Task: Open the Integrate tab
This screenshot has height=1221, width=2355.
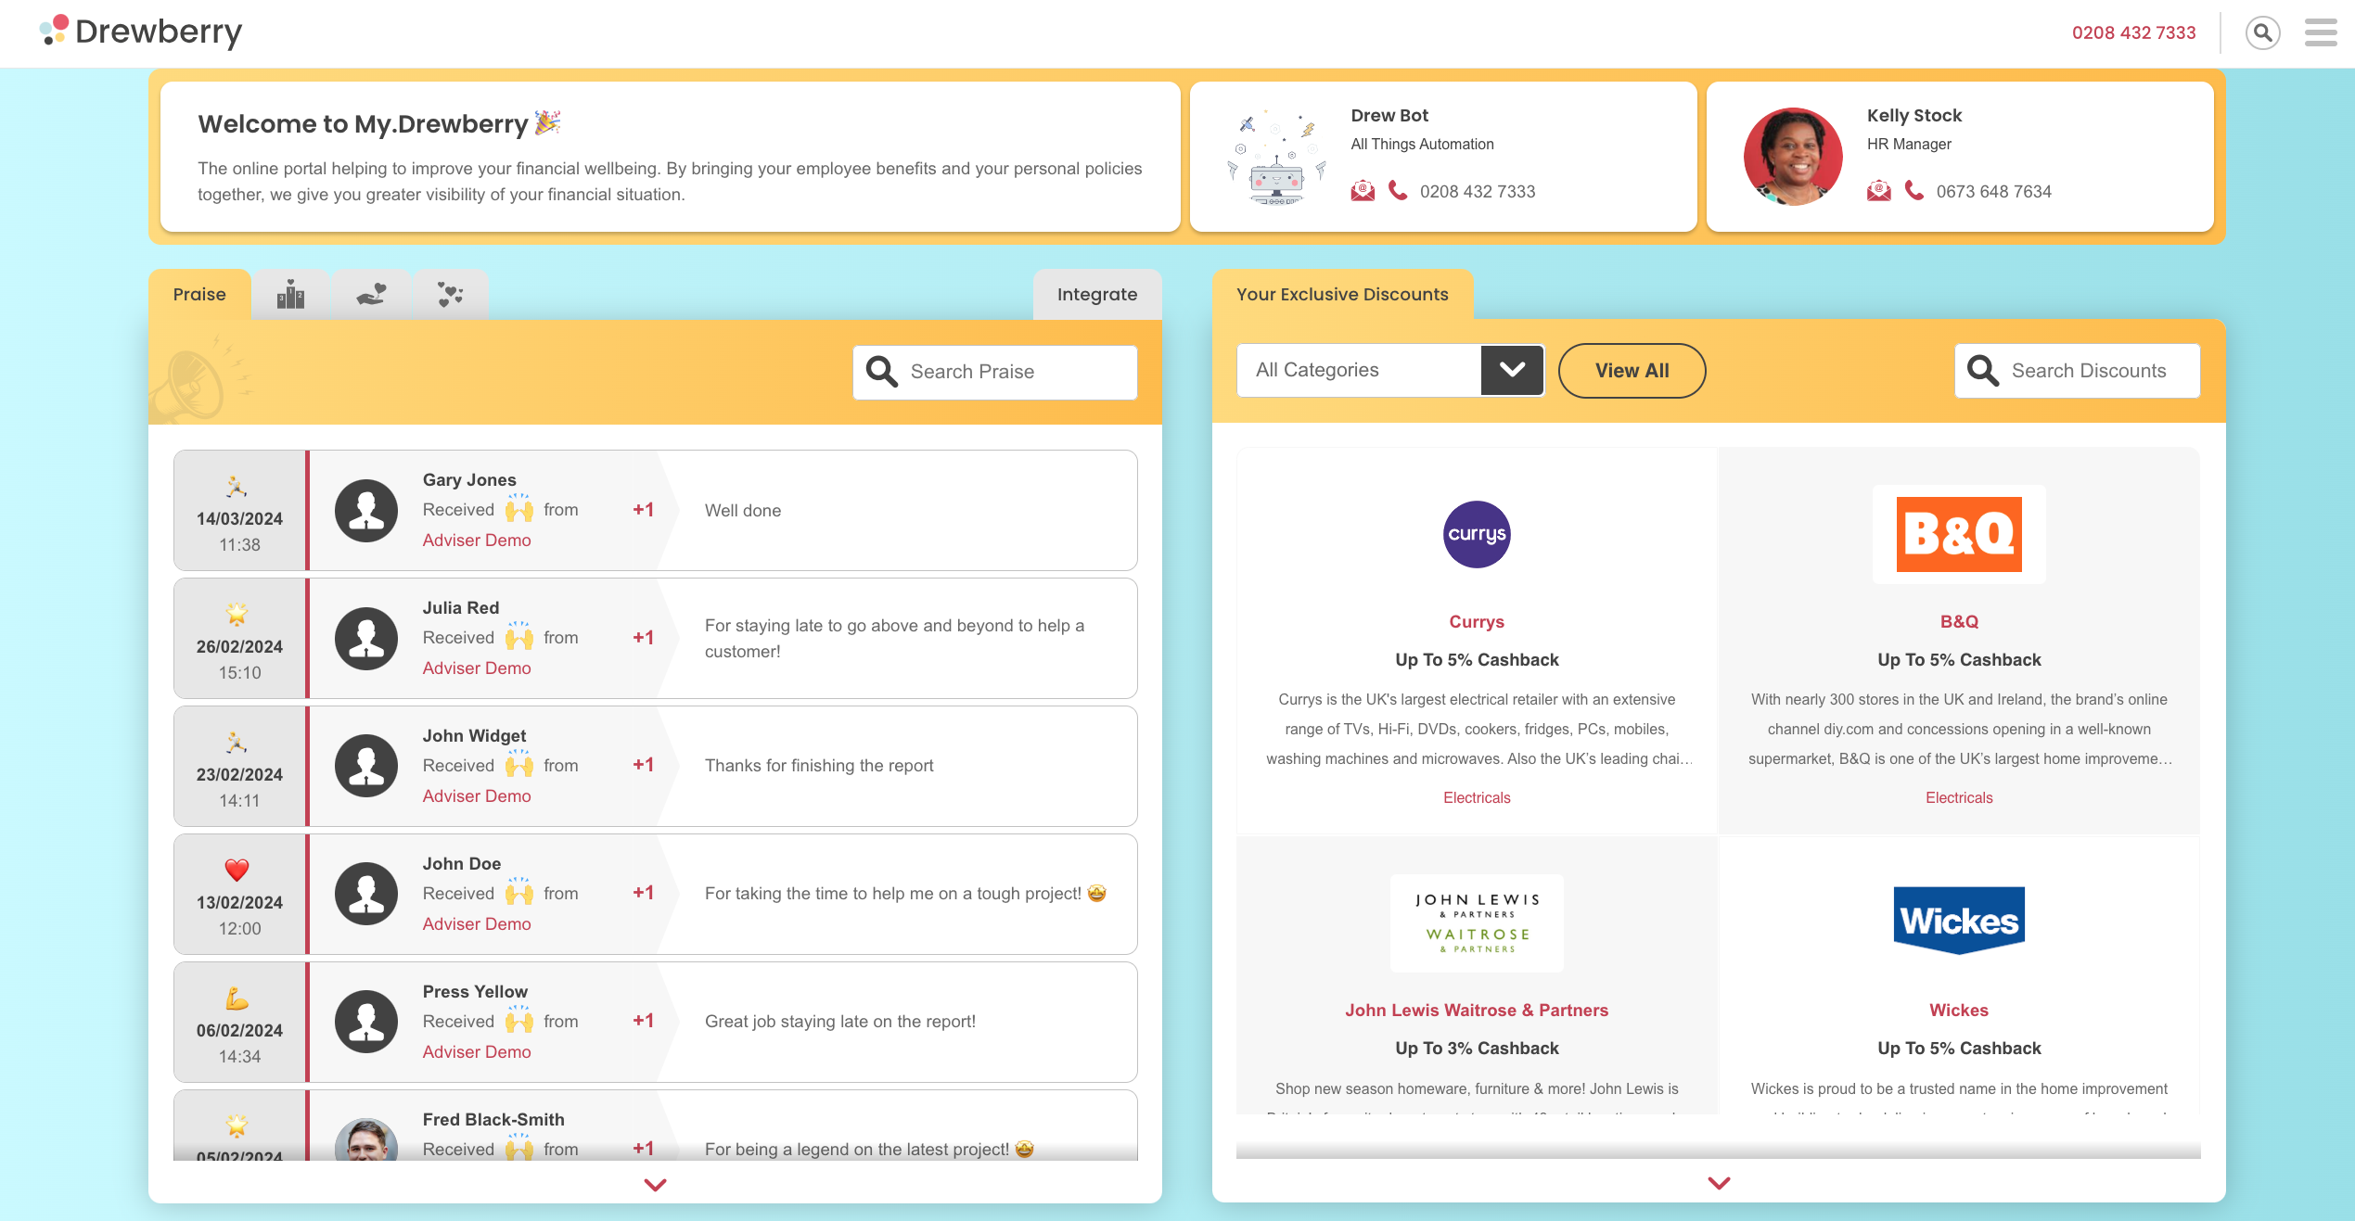Action: coord(1096,295)
